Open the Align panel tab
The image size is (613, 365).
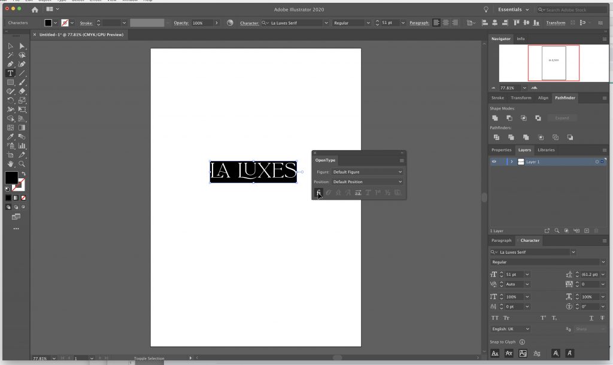tap(543, 98)
